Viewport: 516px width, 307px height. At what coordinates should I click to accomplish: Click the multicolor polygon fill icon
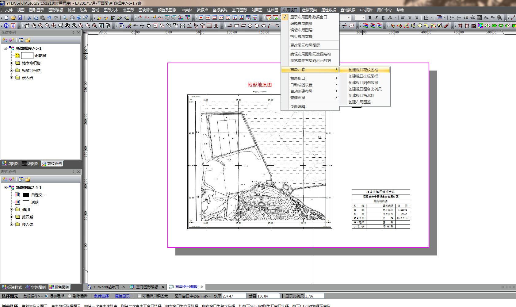(480, 26)
